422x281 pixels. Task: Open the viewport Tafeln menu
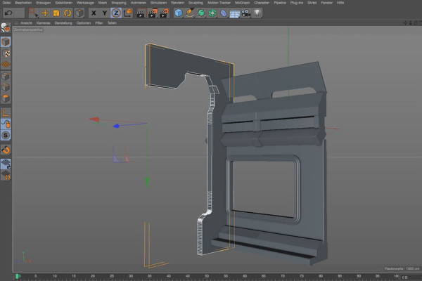click(x=112, y=23)
